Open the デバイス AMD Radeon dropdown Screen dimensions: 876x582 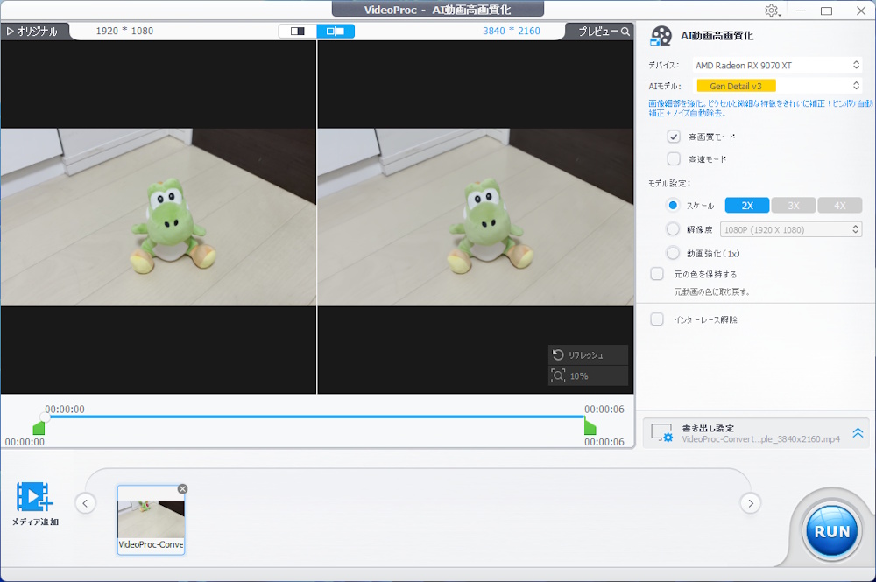point(777,66)
